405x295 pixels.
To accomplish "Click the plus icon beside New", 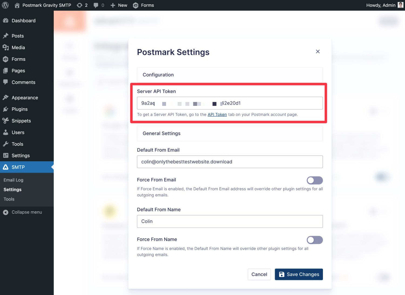I will pos(113,5).
